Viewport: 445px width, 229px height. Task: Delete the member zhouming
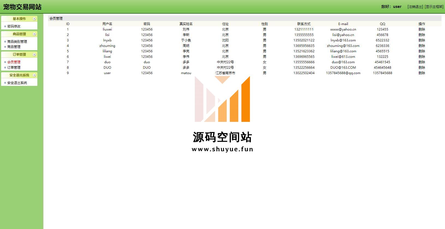[x=422, y=46]
